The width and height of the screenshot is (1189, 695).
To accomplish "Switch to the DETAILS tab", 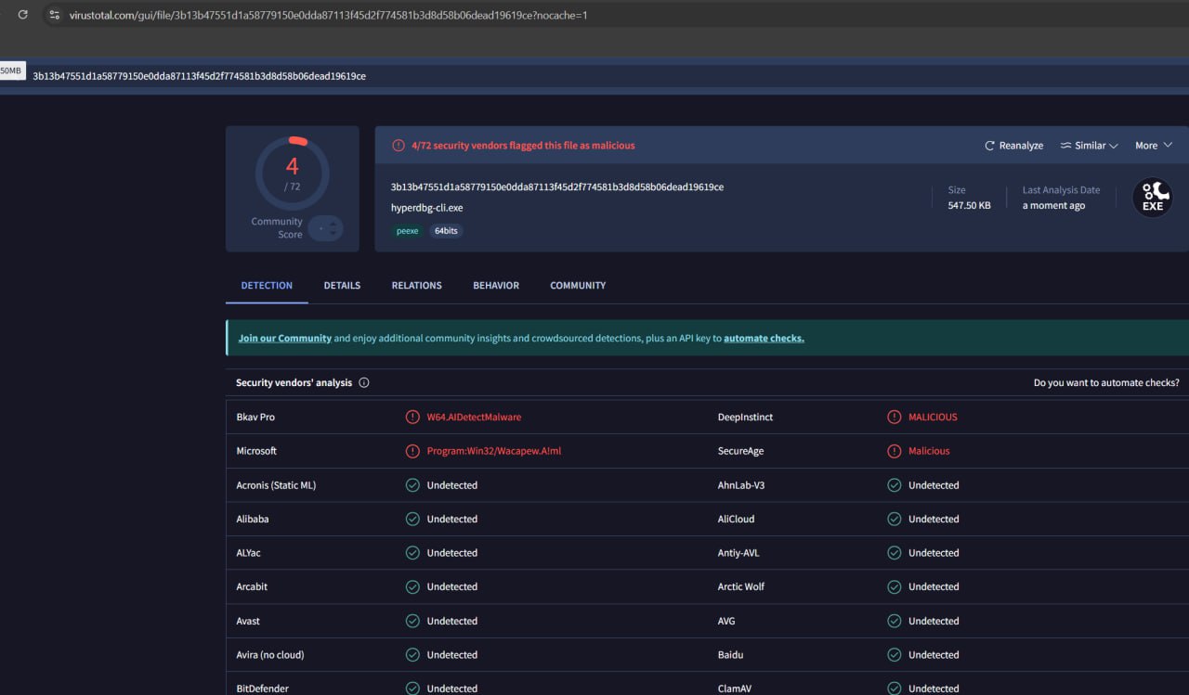I will coord(342,286).
